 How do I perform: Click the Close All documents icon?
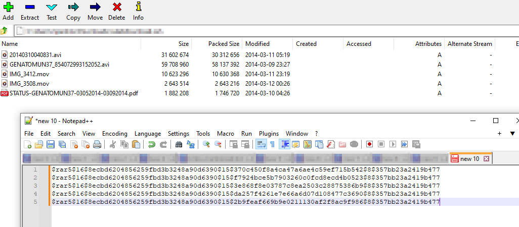(x=85, y=144)
